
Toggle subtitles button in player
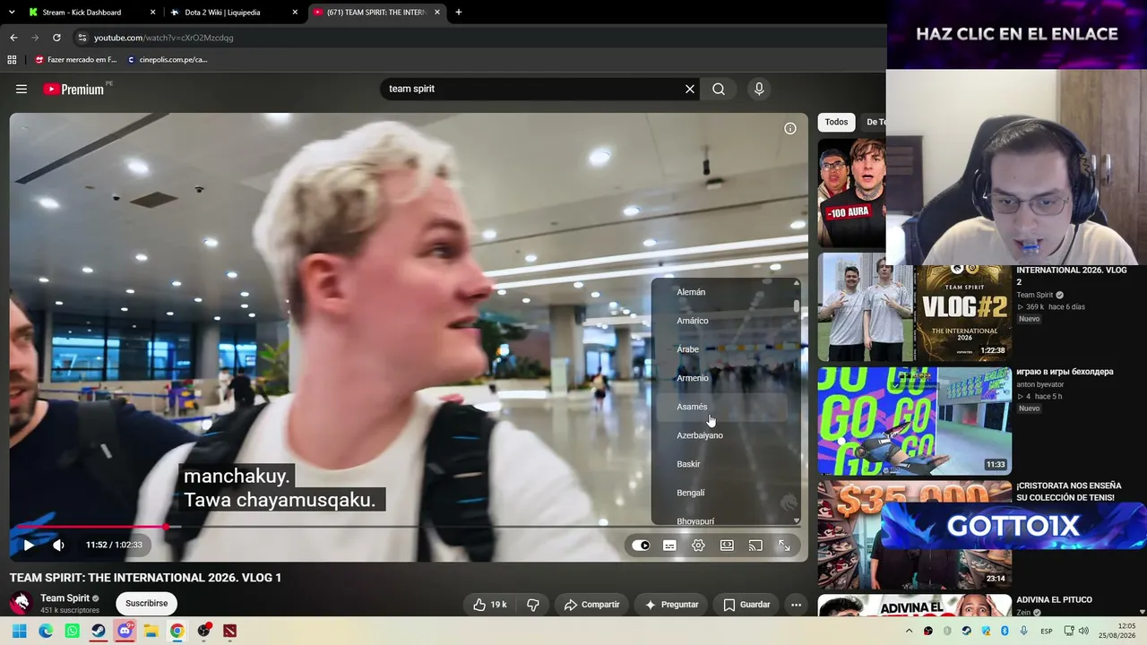pyautogui.click(x=669, y=545)
